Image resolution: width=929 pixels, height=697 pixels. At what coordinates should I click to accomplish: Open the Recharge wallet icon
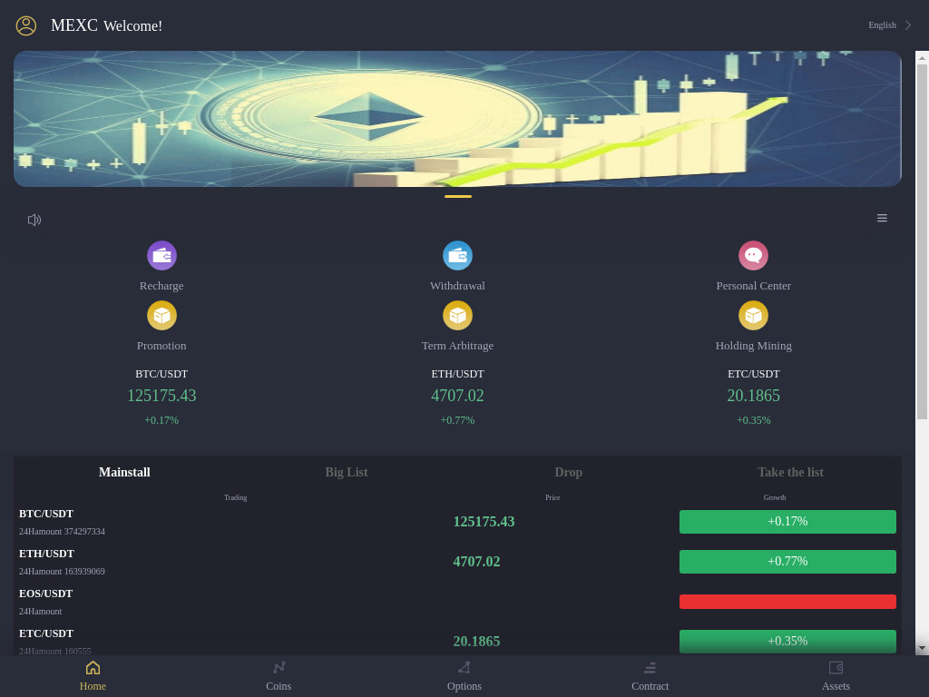point(161,256)
